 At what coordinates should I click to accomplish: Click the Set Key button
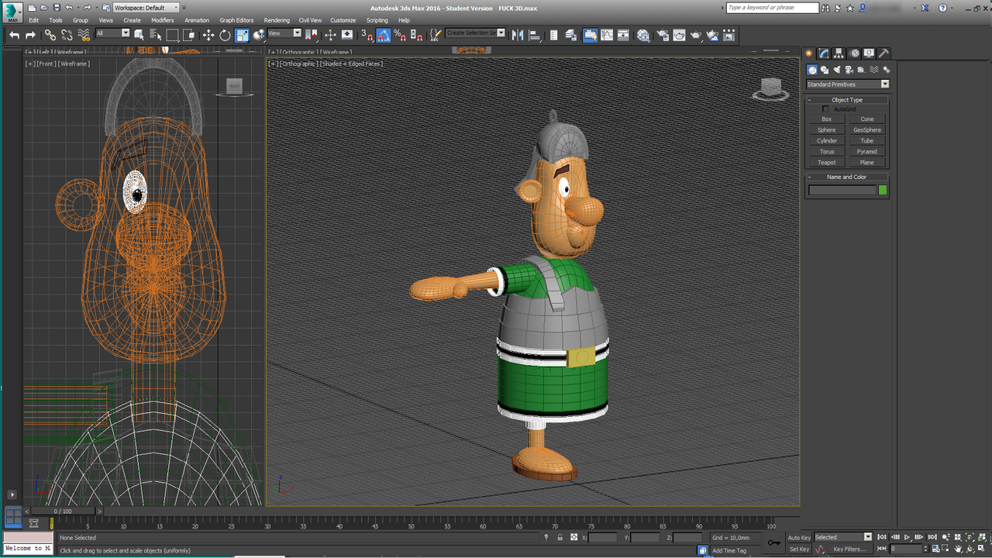[799, 549]
